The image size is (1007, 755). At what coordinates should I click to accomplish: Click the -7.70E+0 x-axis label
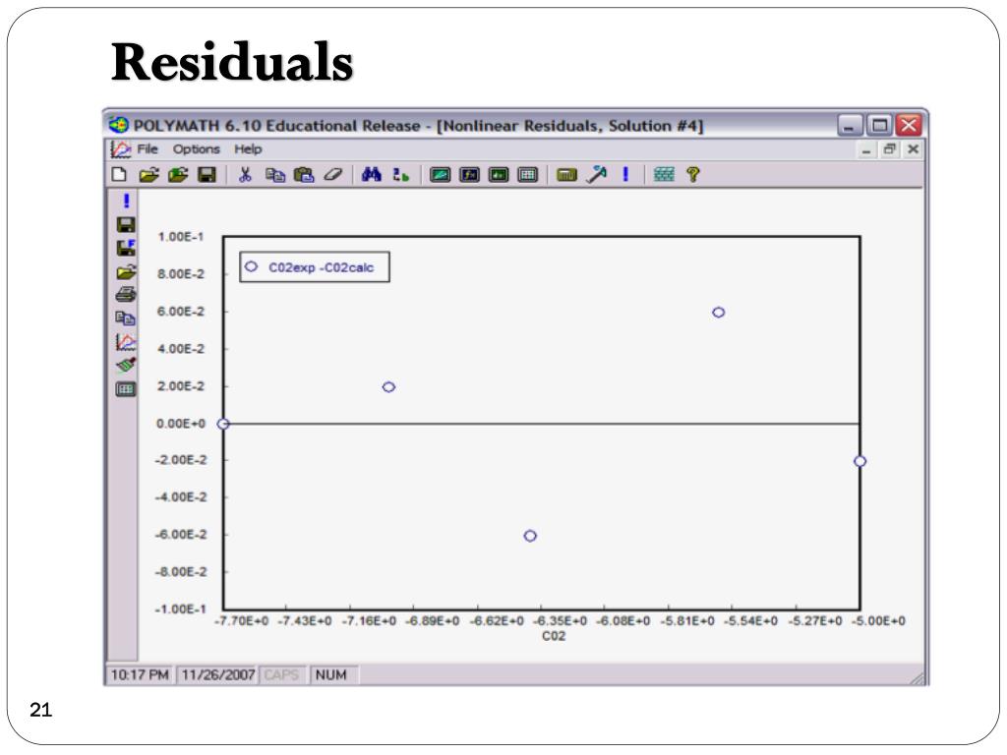click(x=242, y=621)
